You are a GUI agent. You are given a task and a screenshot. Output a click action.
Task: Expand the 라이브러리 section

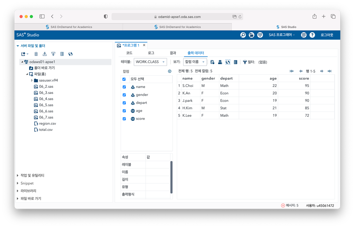pyautogui.click(x=18, y=191)
